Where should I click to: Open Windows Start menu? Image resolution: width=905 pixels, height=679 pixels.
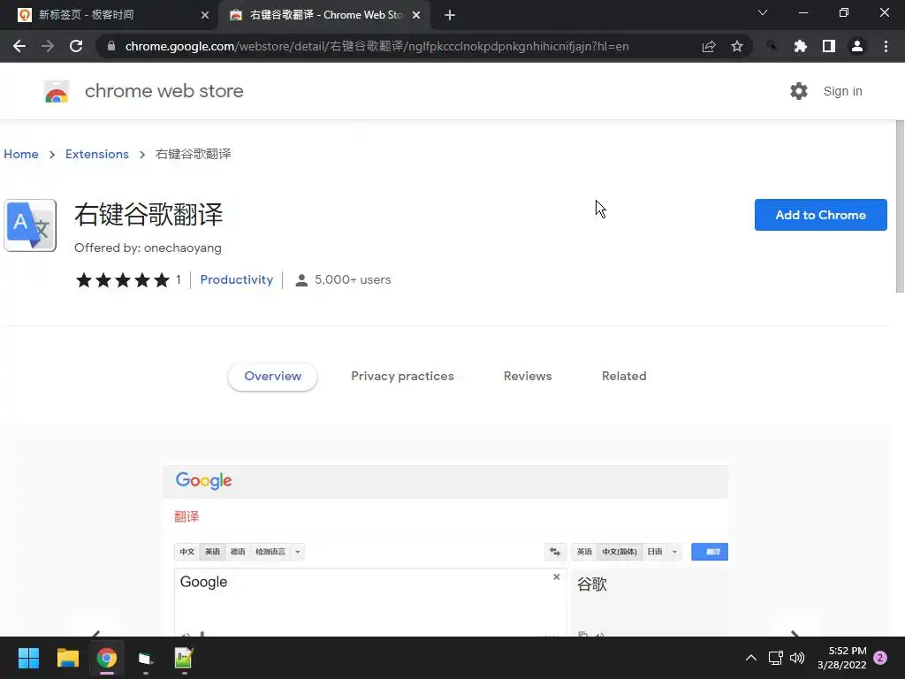pyautogui.click(x=28, y=658)
